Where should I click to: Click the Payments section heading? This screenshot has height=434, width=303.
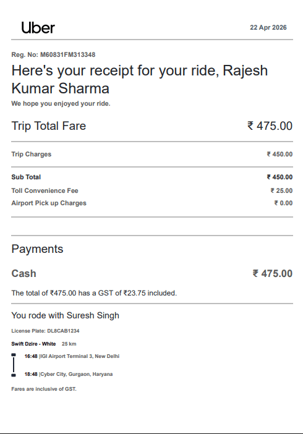tap(37, 249)
